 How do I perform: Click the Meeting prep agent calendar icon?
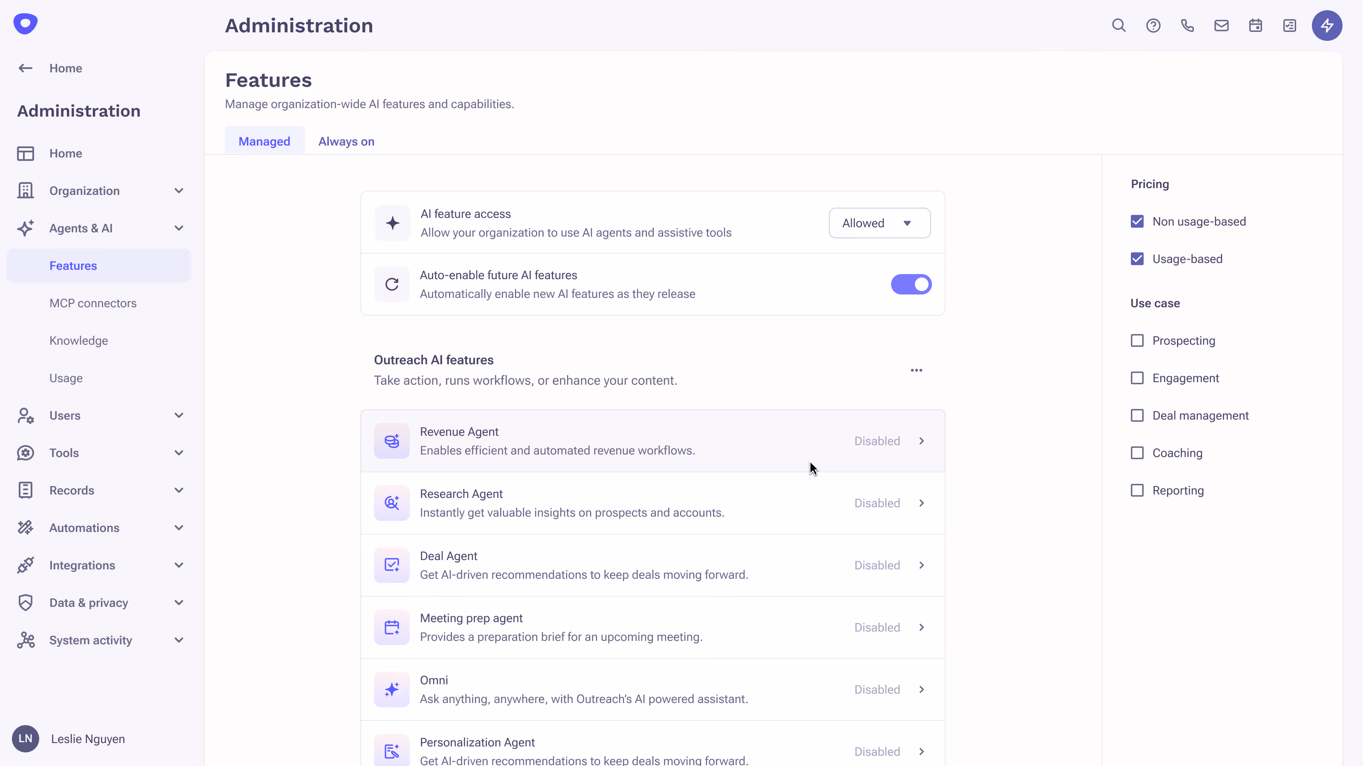coord(391,628)
